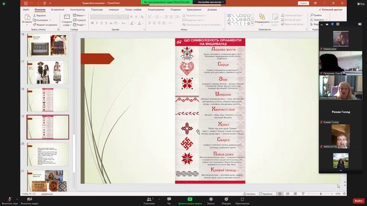The height and width of the screenshot is (206, 367).
Task: Click the red Leave (Выйти) button in Zoom
Action: point(358,201)
